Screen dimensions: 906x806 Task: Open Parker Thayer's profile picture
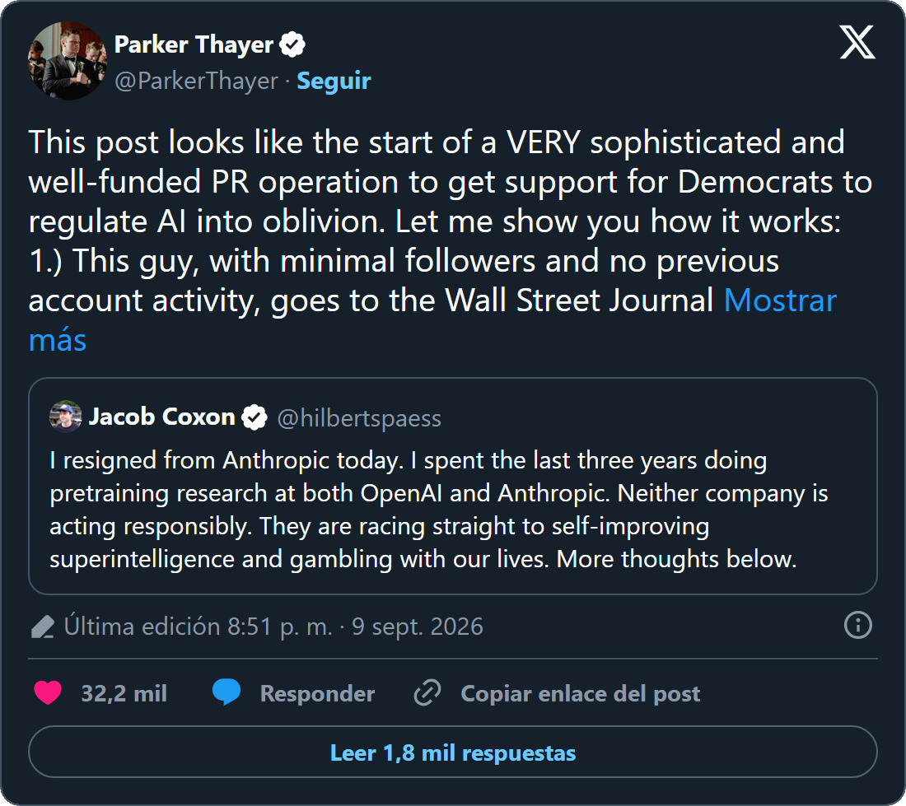(x=67, y=61)
